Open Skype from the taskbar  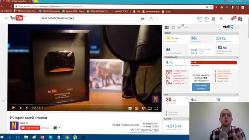(x=51, y=137)
